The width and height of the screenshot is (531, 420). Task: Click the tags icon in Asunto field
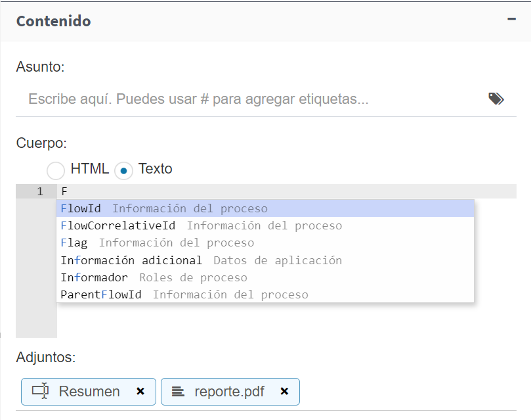click(496, 99)
